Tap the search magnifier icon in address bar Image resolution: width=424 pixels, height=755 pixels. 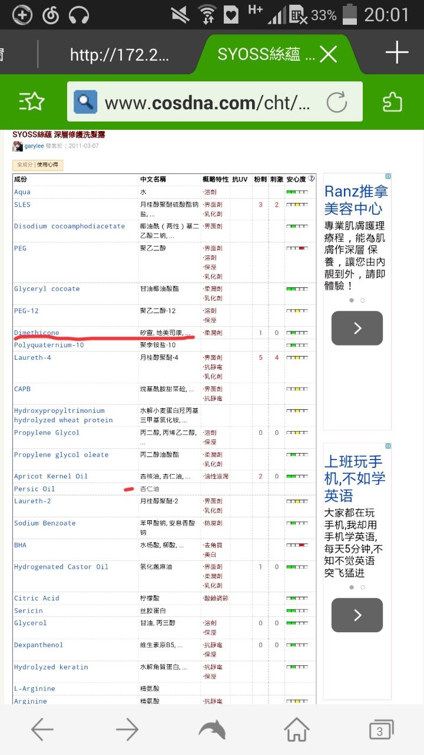point(85,101)
